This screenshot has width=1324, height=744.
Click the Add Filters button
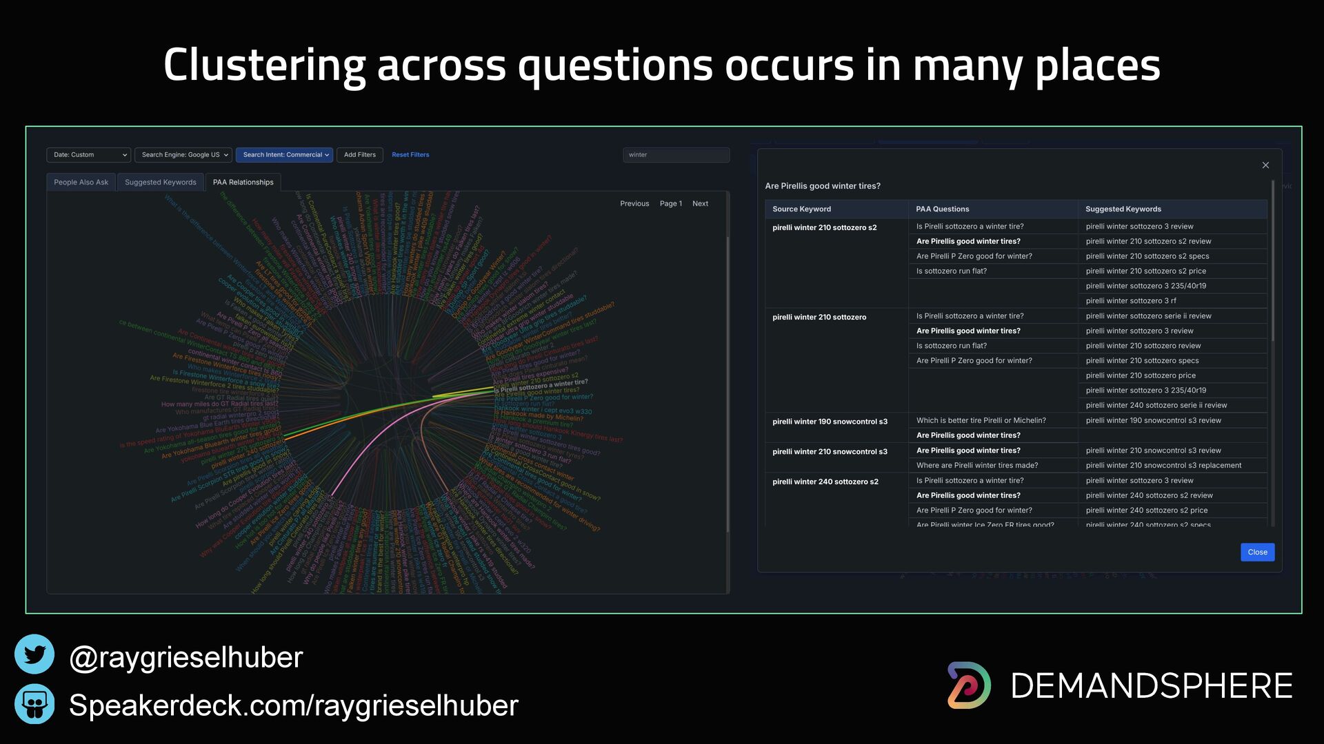359,155
